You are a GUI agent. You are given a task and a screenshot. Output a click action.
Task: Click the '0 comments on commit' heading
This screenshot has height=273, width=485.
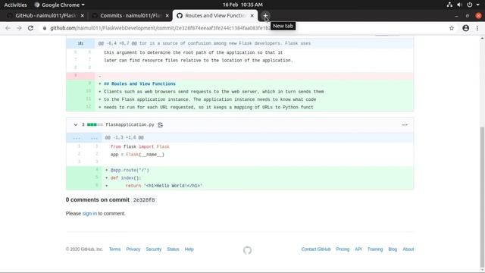point(98,200)
